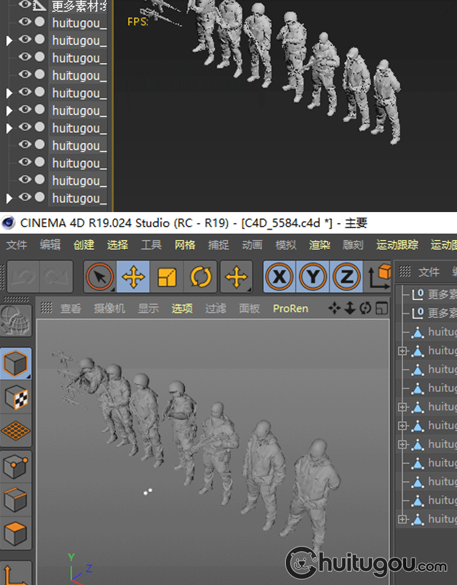457x585 pixels.
Task: Click the Undo arrow button
Action: [23, 277]
